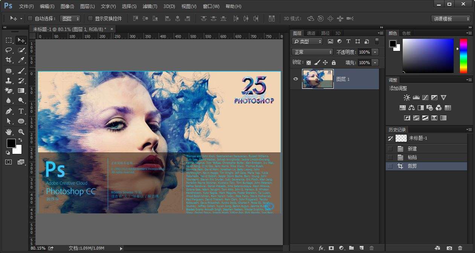475x253 pixels.
Task: Hide 图层 1 with its eye toggle
Action: [x=296, y=78]
